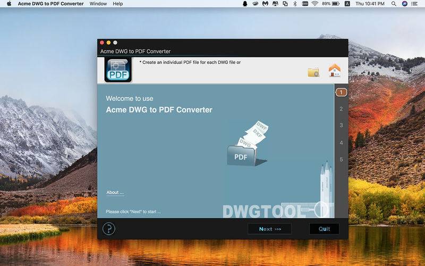This screenshot has width=425, height=266.
Task: Click the PDF app logo icon
Action: coord(118,70)
